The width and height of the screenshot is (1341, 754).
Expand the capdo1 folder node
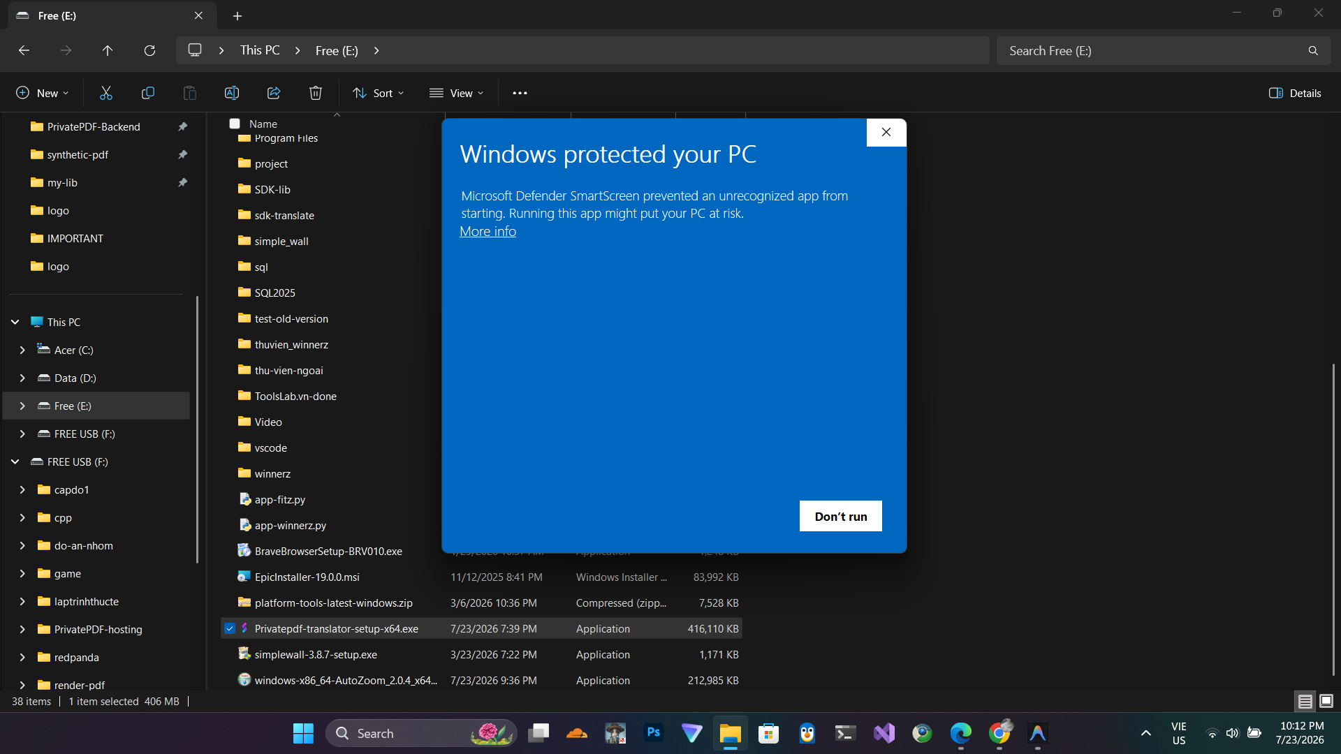[x=22, y=489]
